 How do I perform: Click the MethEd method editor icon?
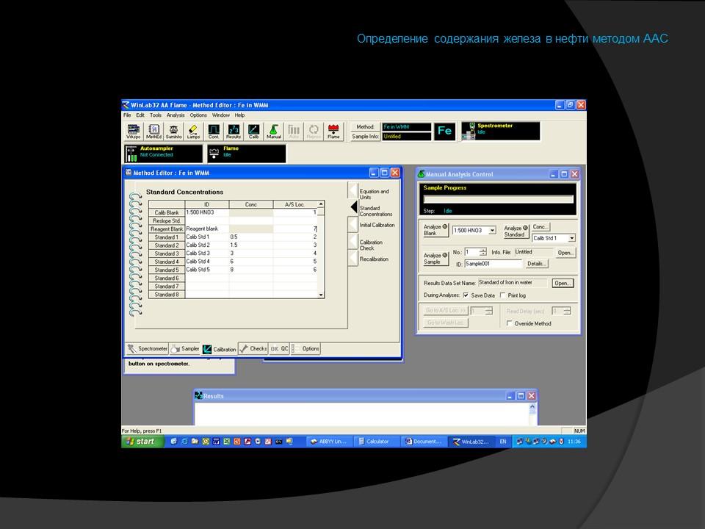pyautogui.click(x=153, y=132)
